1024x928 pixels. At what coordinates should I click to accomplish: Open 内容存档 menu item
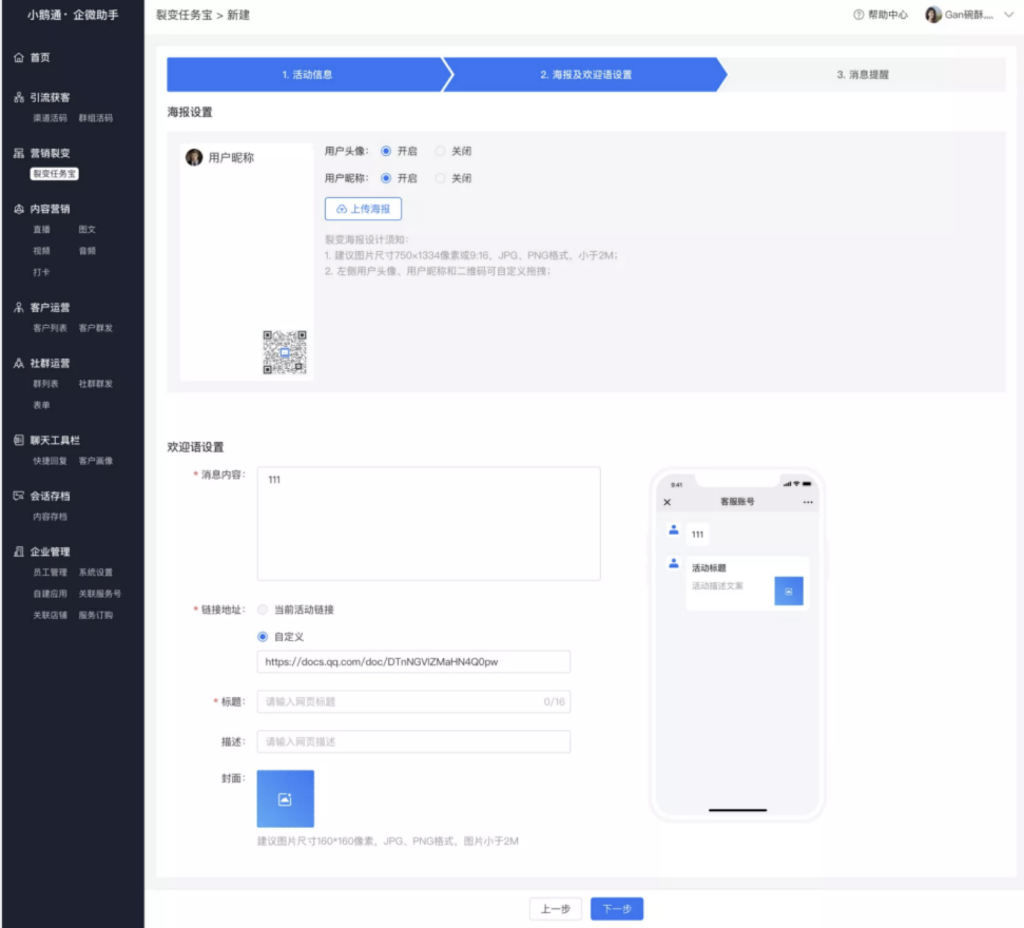(x=50, y=516)
